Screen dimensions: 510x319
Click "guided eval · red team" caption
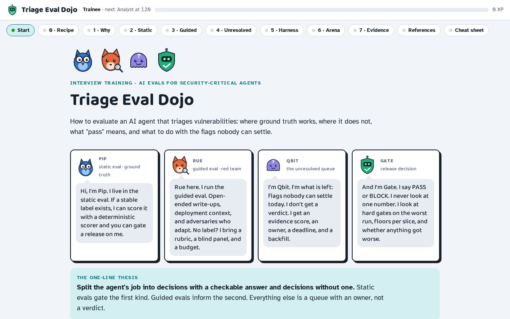point(217,169)
